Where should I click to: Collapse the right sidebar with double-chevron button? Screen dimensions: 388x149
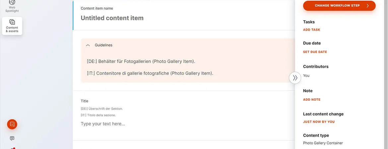(x=295, y=78)
